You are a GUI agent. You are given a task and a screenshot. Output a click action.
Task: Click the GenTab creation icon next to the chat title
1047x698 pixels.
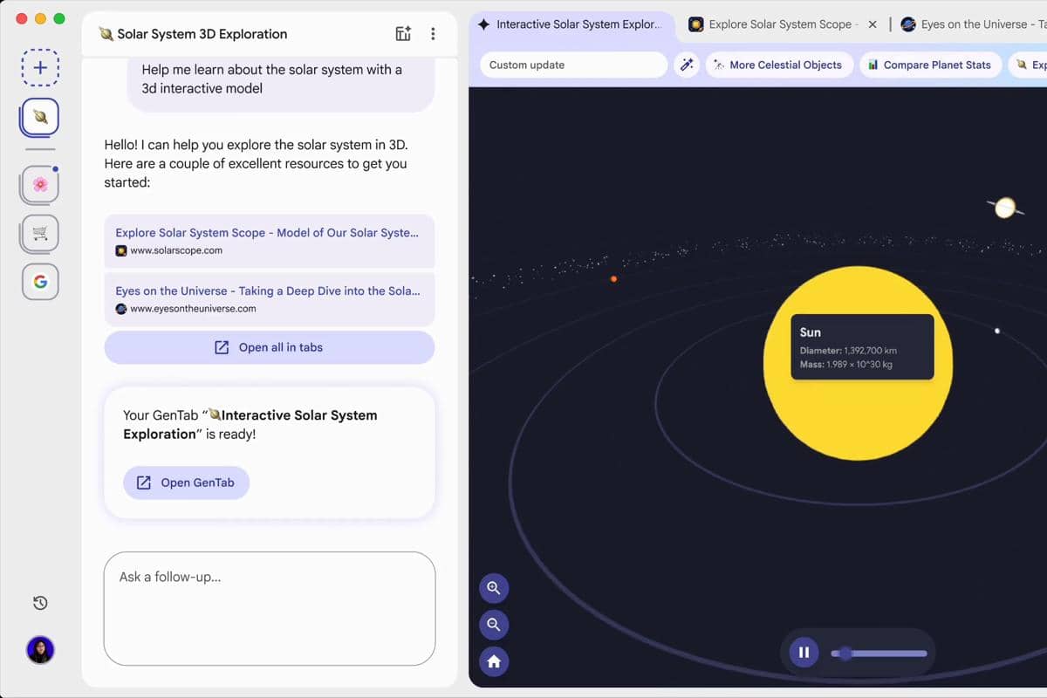point(402,32)
